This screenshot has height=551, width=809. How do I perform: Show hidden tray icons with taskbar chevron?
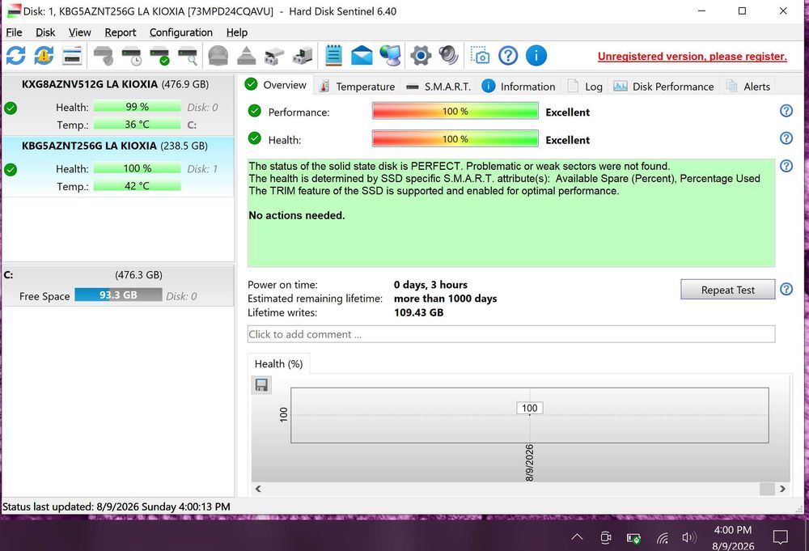pyautogui.click(x=578, y=537)
